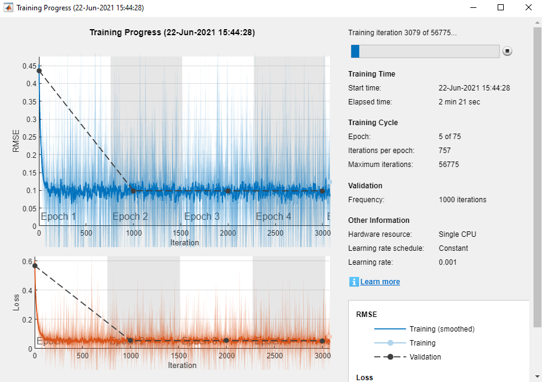Click the 'Training Cycle' section heading
Viewport: 542px width, 382px height.
coord(373,123)
